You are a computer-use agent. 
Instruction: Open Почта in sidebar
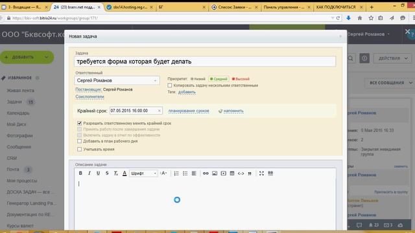coord(13,170)
